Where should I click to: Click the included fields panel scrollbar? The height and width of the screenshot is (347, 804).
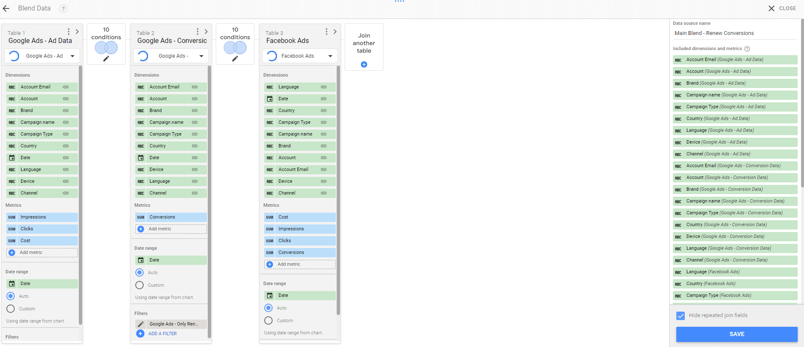[x=802, y=103]
